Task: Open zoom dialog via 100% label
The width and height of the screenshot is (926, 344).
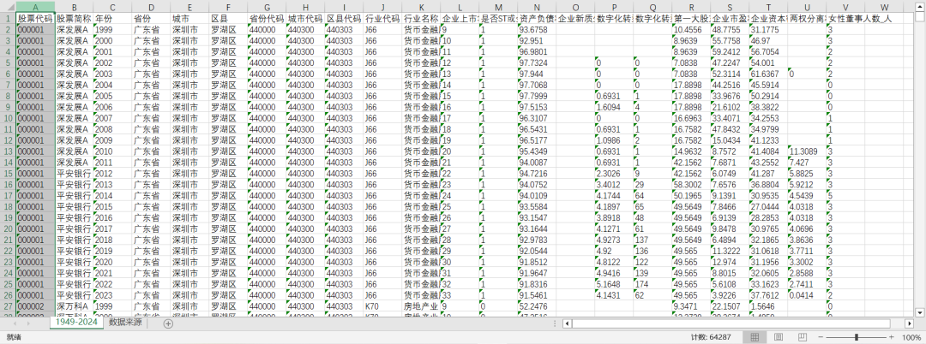Action: [911, 337]
